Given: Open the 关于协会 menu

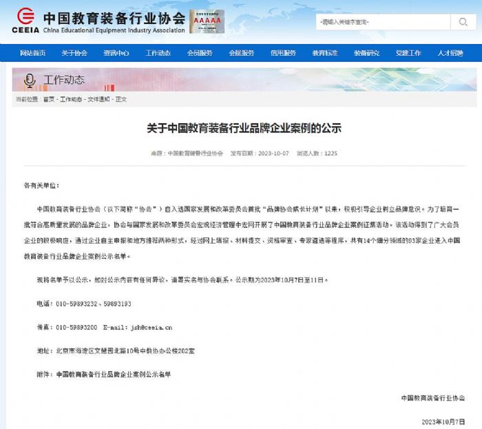Looking at the screenshot, I should pos(74,53).
